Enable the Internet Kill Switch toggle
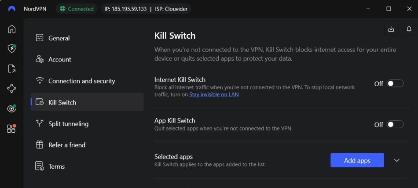 tap(395, 83)
